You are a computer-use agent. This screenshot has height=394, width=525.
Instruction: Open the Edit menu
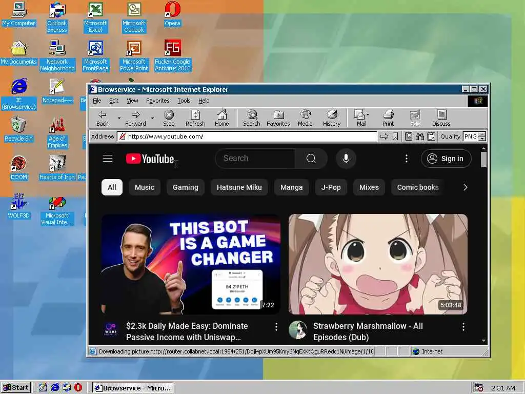114,101
